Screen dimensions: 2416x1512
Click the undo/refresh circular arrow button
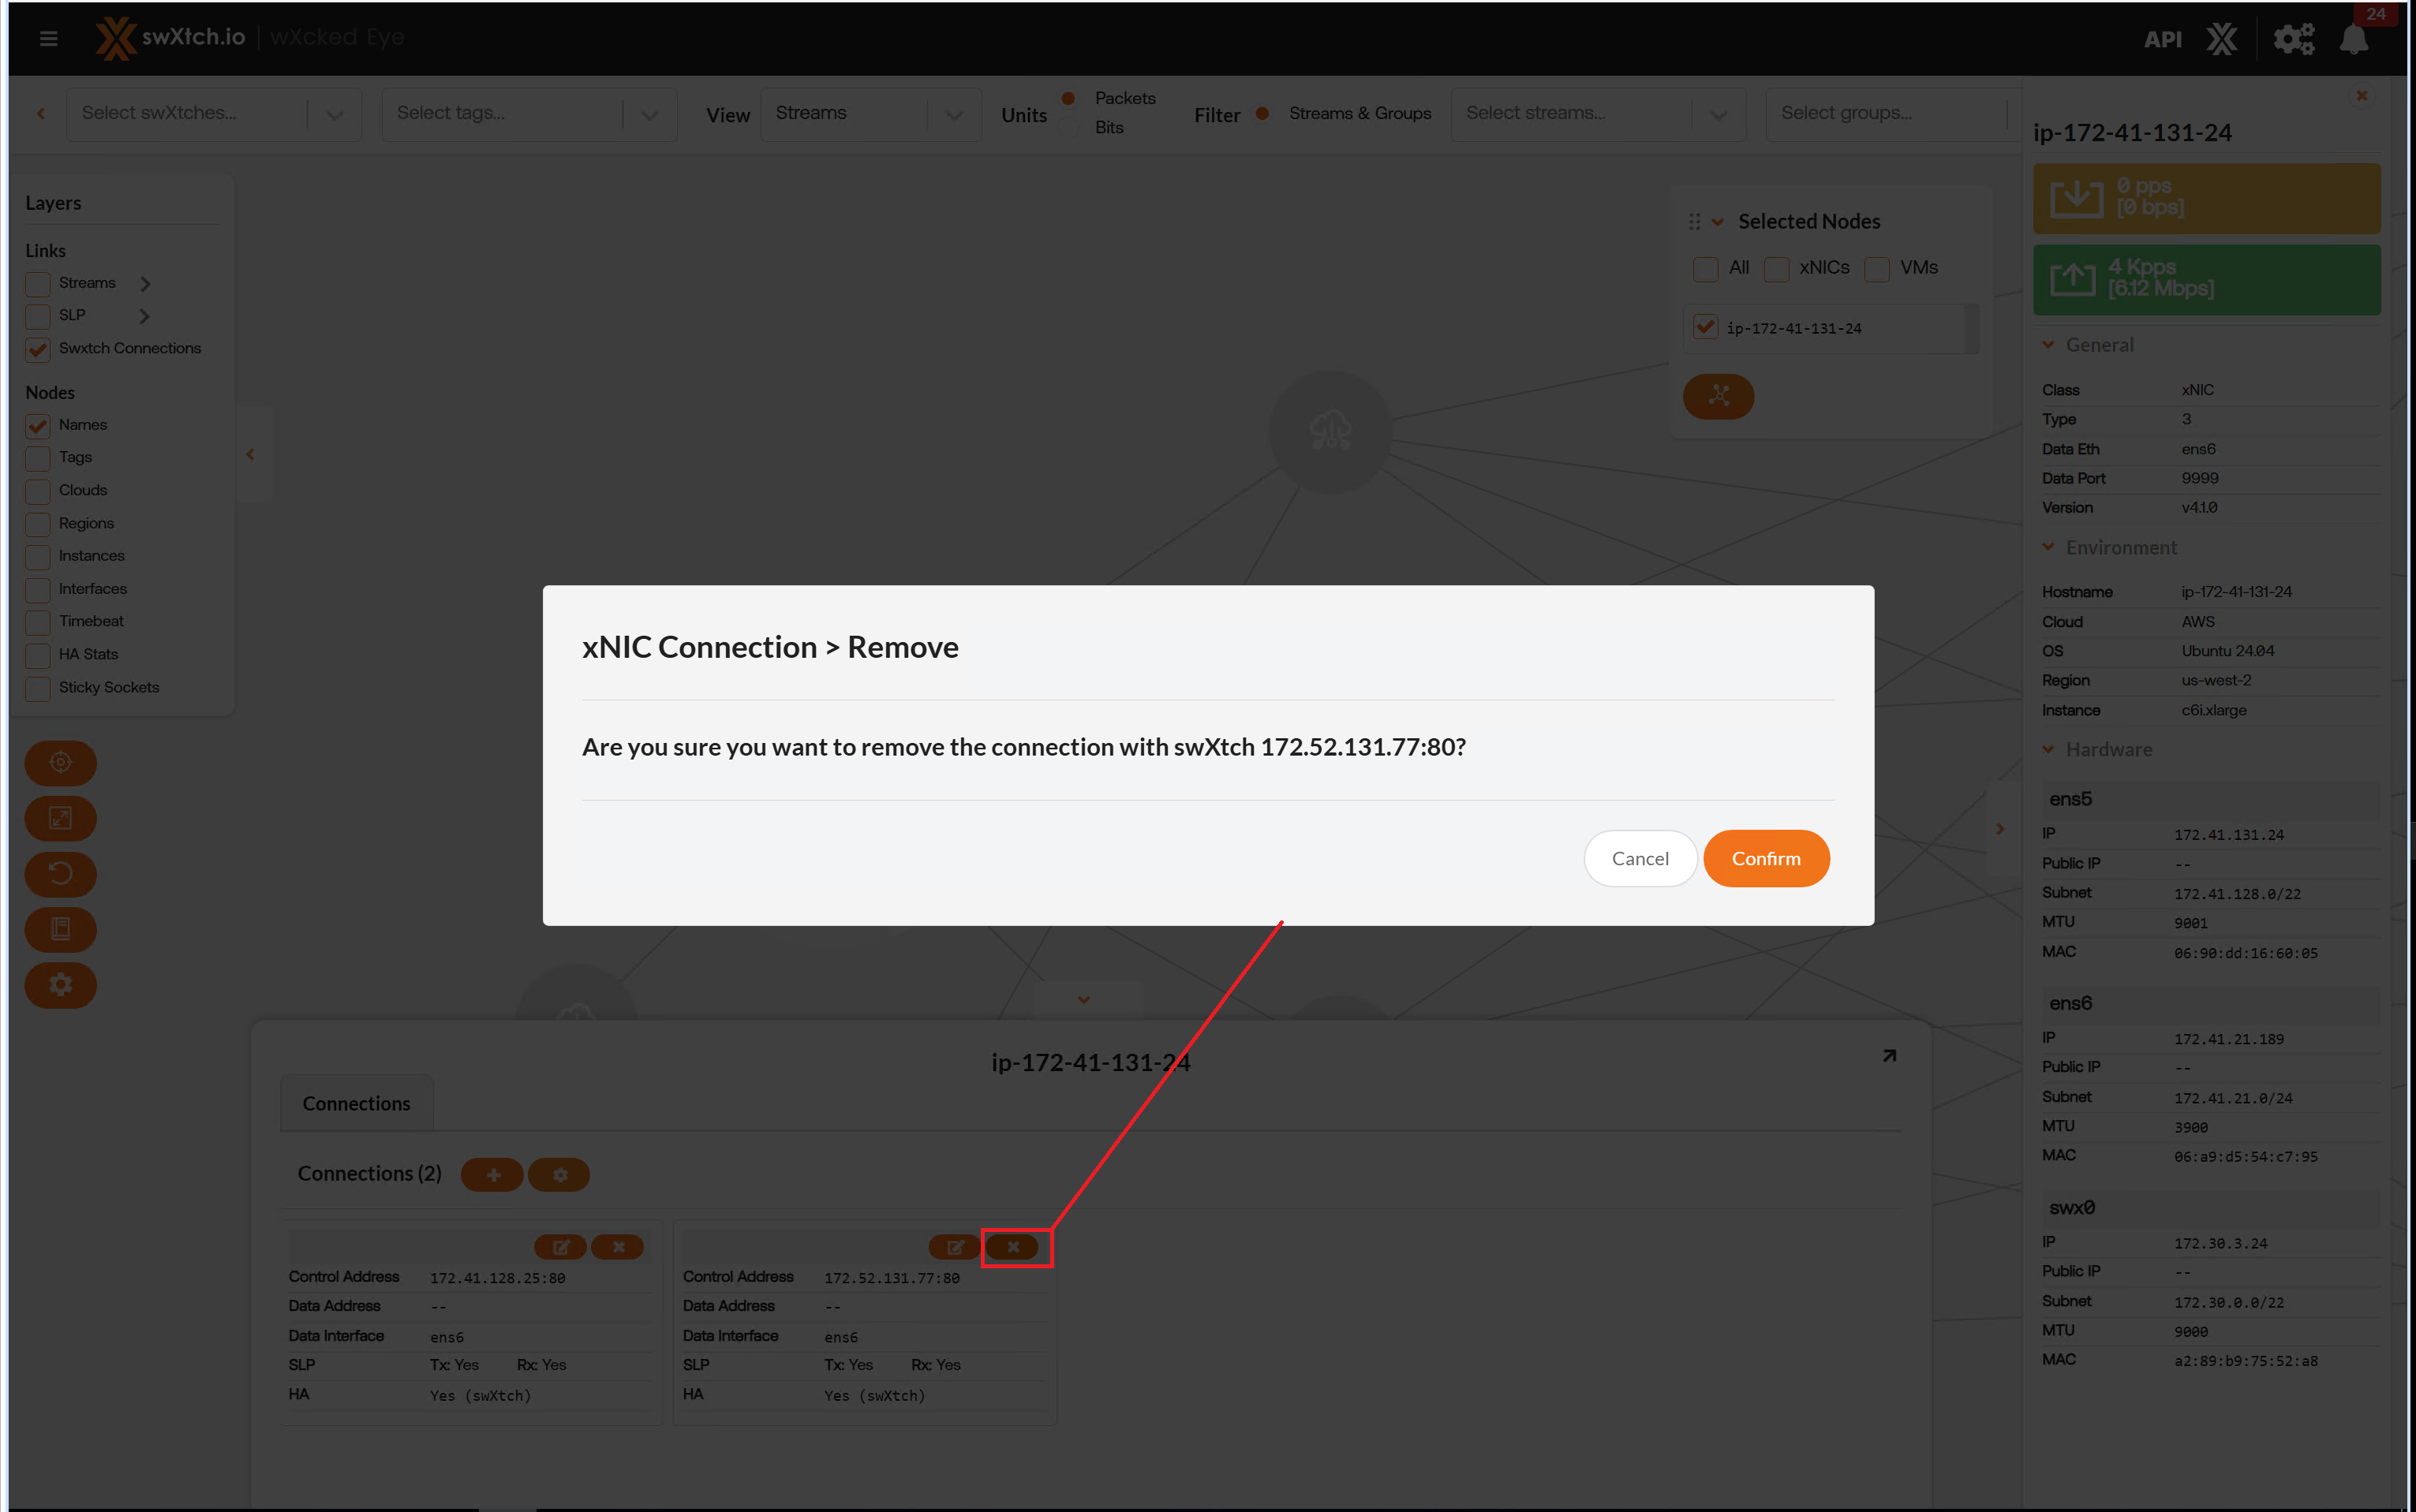pos(60,874)
